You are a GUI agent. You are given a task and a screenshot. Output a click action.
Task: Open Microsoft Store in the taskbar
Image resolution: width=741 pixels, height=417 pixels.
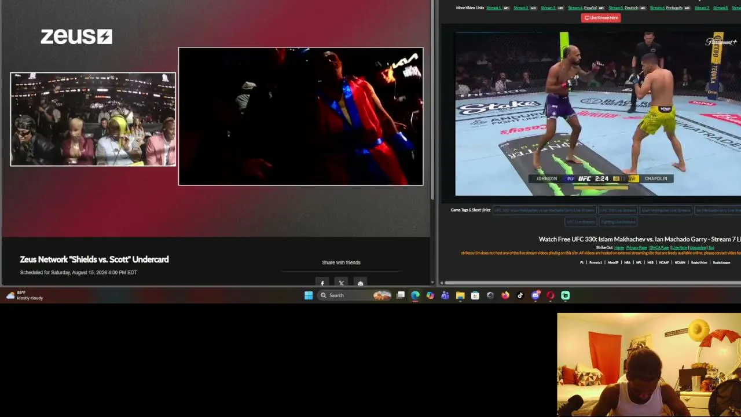pos(475,295)
